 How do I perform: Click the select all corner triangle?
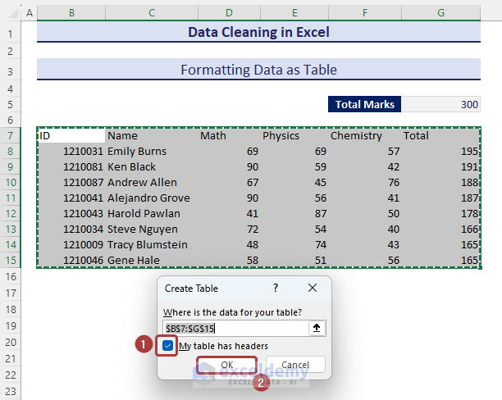coord(10,13)
